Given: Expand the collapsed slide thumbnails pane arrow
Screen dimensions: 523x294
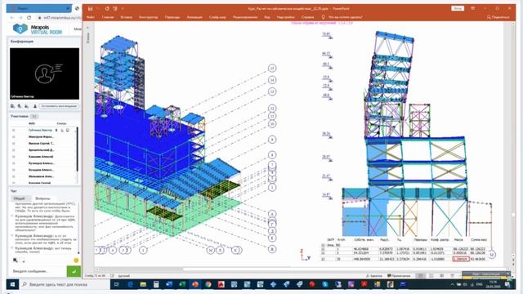Looking at the screenshot, I should point(88,27).
